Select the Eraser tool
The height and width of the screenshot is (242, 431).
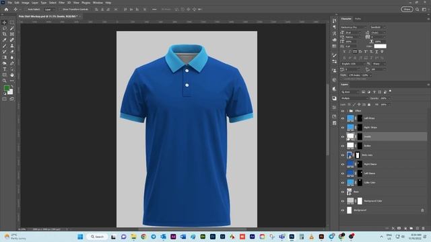click(x=12, y=52)
